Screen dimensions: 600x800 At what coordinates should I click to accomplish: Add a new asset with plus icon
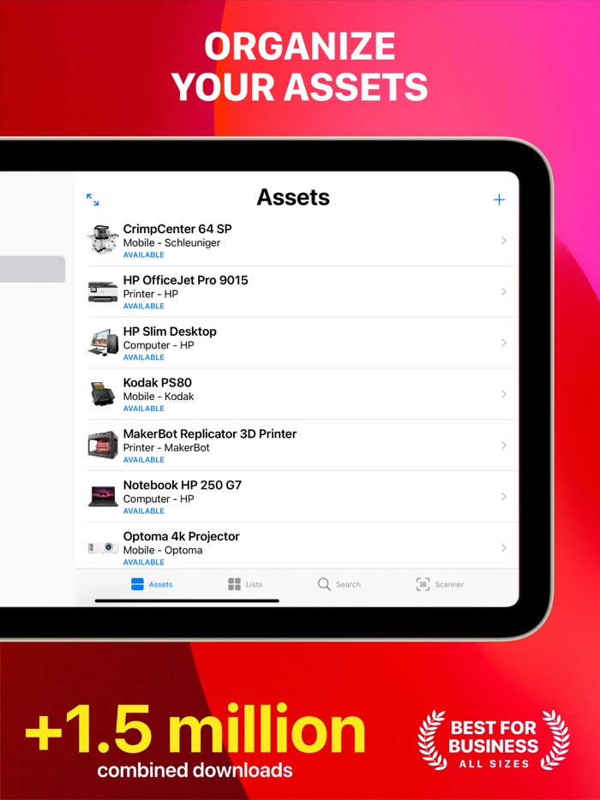pos(499,200)
